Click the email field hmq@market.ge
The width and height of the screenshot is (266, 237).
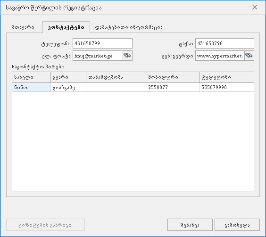(98, 56)
